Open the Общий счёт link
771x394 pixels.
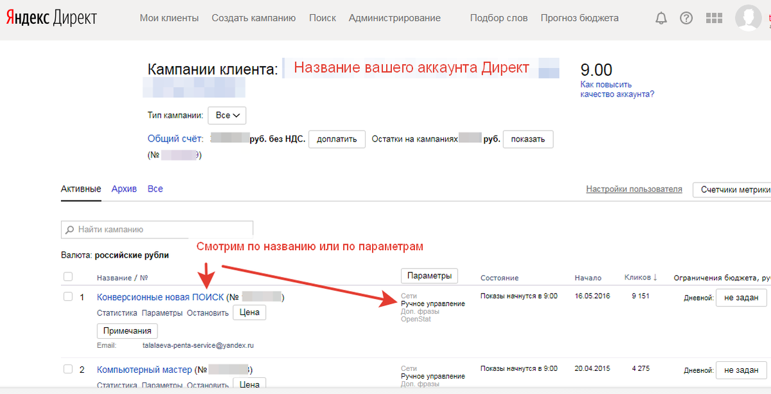[175, 138]
